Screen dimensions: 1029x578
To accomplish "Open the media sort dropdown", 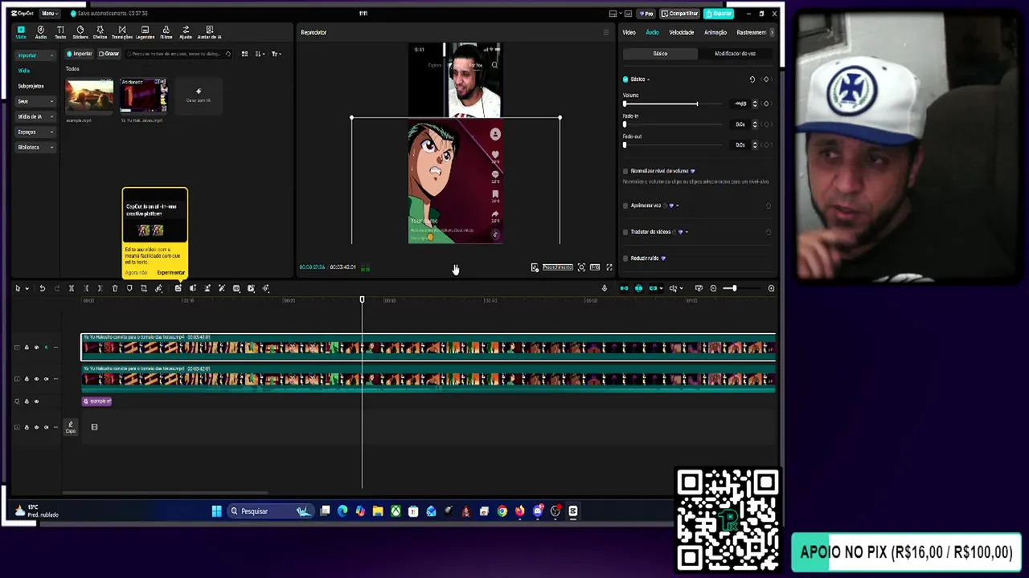I will click(x=260, y=54).
